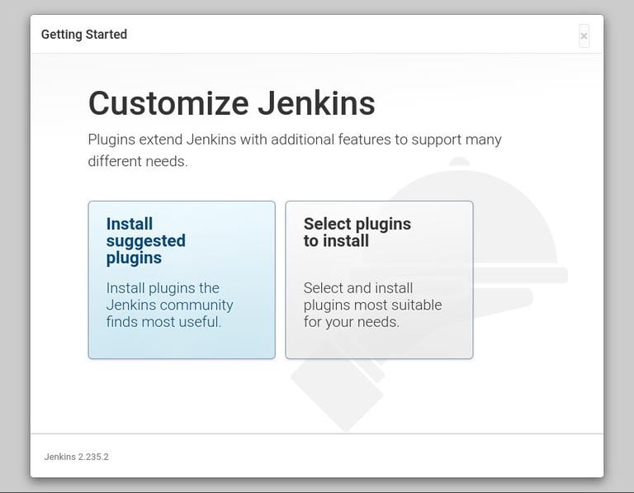Screen dimensions: 634x493
Task: Click 'plugins most suitable for your needs' text
Action: [372, 313]
